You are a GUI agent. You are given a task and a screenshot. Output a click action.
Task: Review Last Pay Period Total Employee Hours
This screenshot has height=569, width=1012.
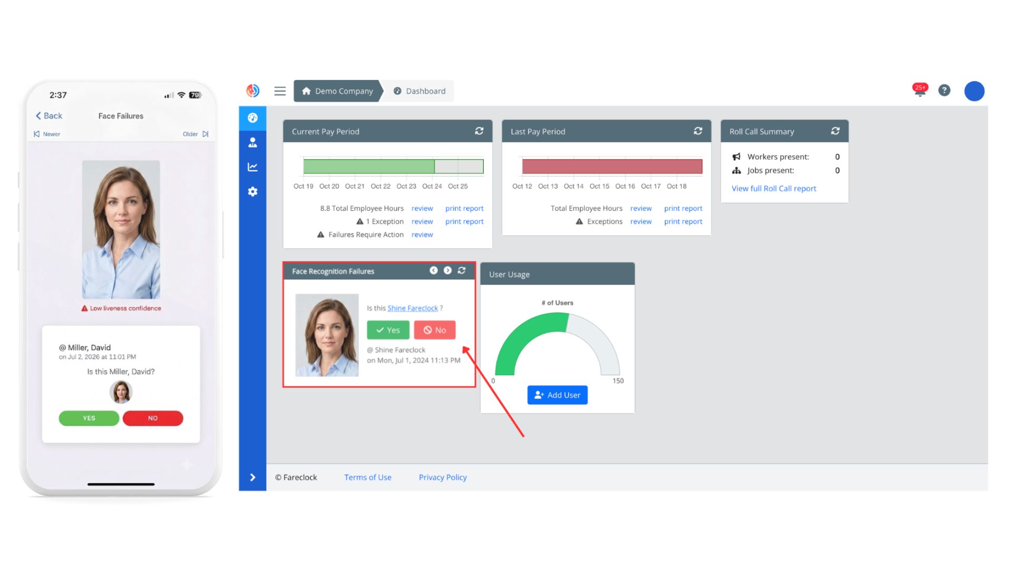click(x=641, y=209)
